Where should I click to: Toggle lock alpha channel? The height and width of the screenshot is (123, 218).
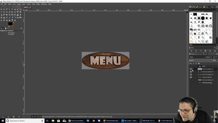[x=199, y=64]
